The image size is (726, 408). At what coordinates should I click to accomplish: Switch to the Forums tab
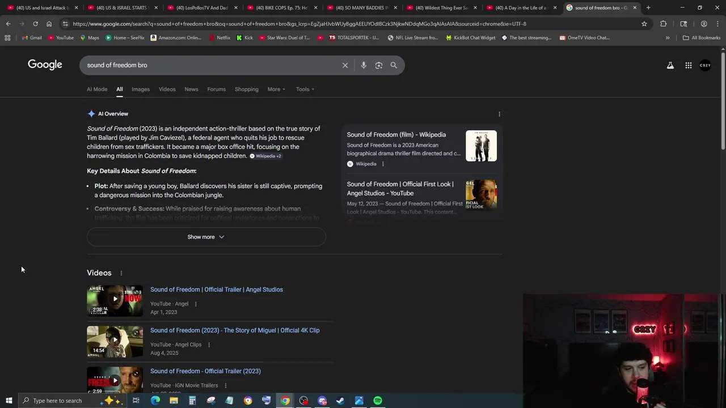[x=216, y=89]
